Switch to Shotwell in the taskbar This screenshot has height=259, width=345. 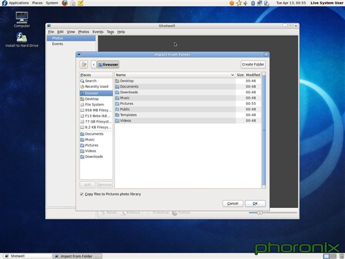[27, 256]
